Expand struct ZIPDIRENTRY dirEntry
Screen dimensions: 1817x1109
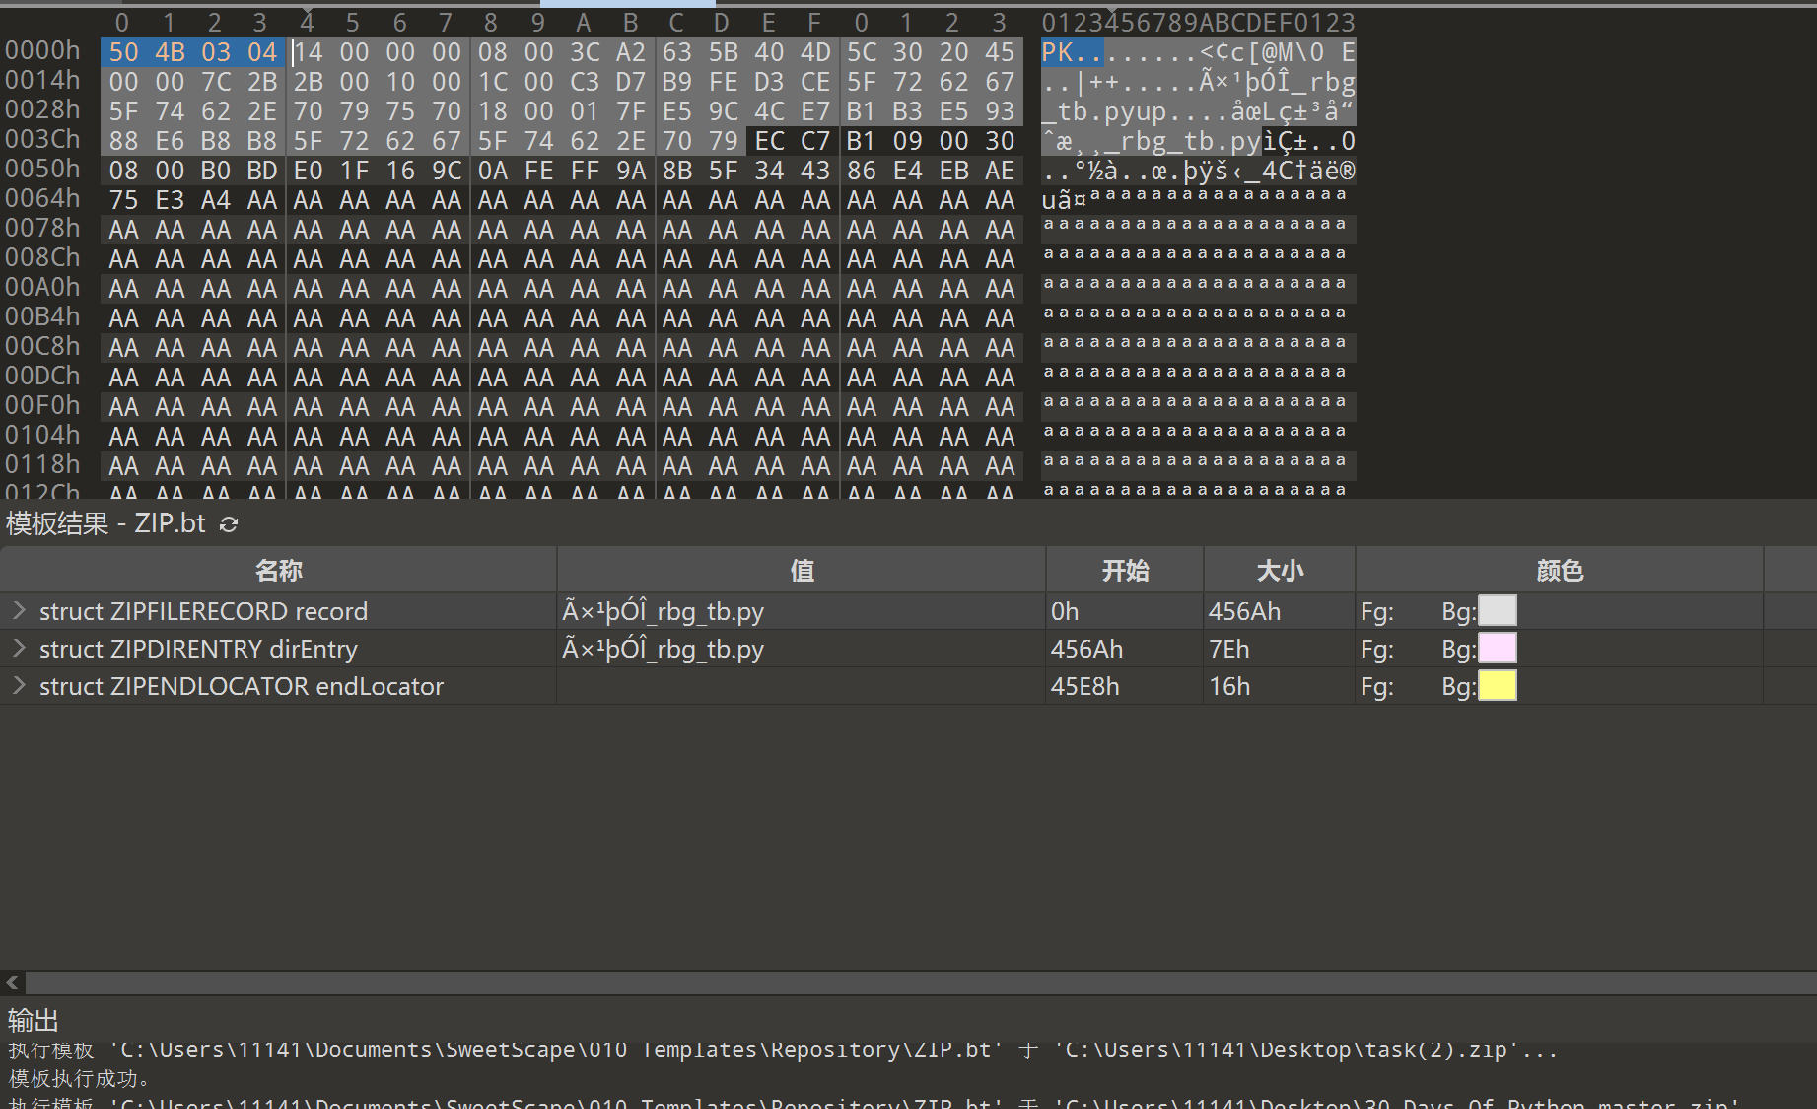[x=19, y=649]
